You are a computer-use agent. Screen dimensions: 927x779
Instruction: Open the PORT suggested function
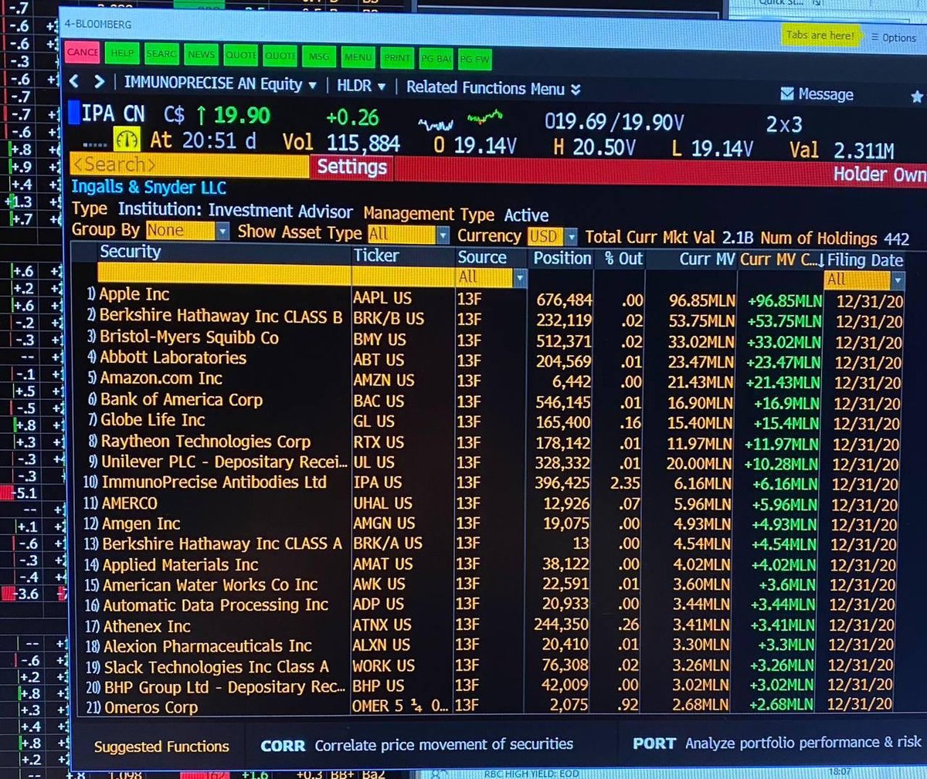776,743
